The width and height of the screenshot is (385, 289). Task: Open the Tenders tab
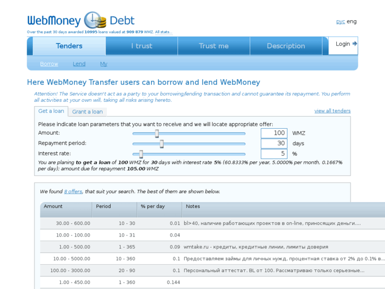tap(69, 46)
